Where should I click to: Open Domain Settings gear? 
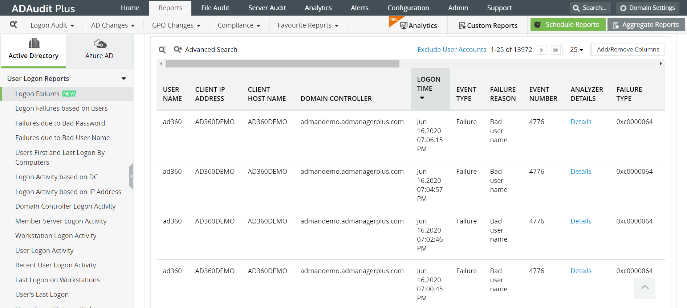[623, 8]
